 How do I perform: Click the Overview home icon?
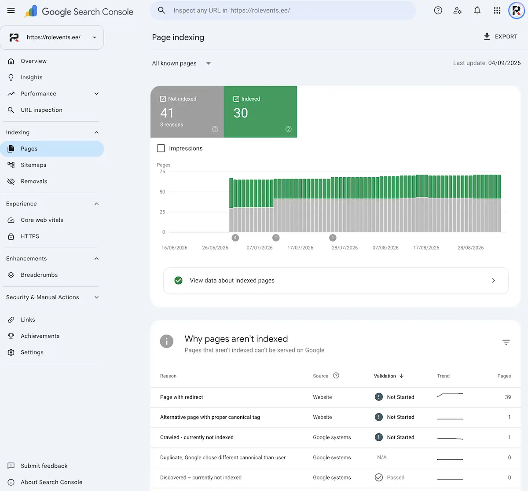click(11, 61)
